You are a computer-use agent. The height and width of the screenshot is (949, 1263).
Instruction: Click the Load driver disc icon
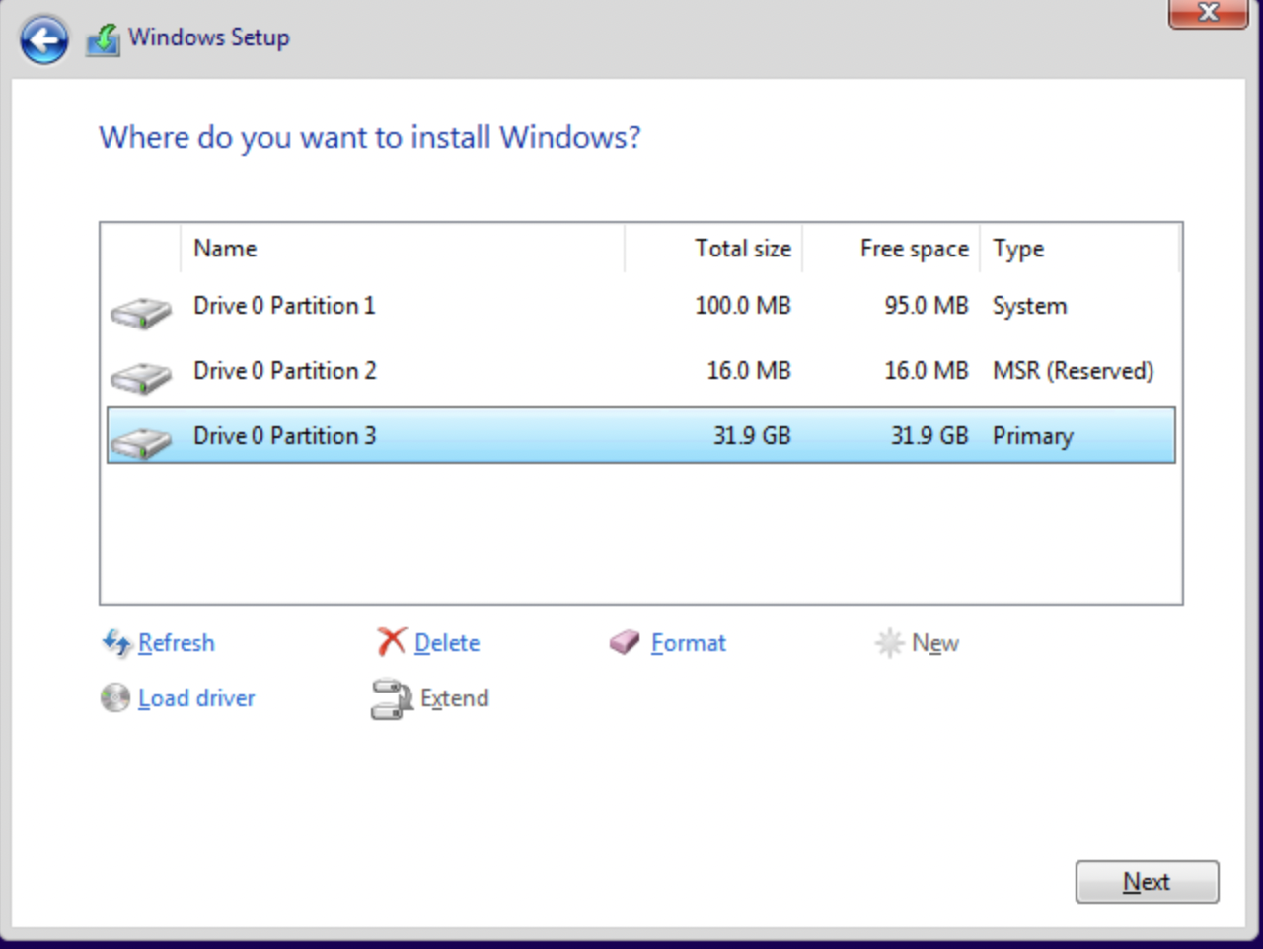[115, 698]
